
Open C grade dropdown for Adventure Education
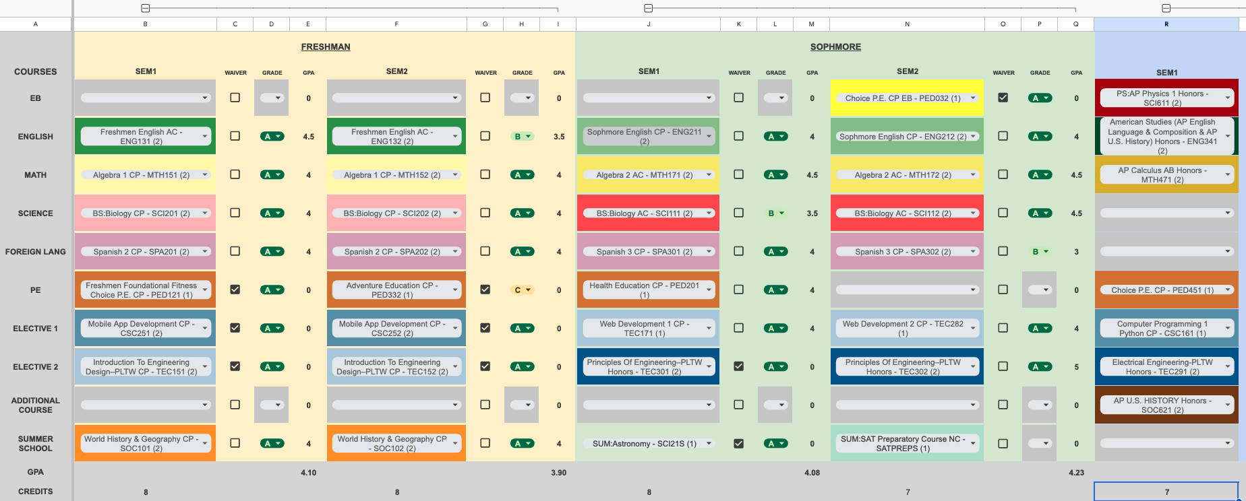[x=522, y=290]
